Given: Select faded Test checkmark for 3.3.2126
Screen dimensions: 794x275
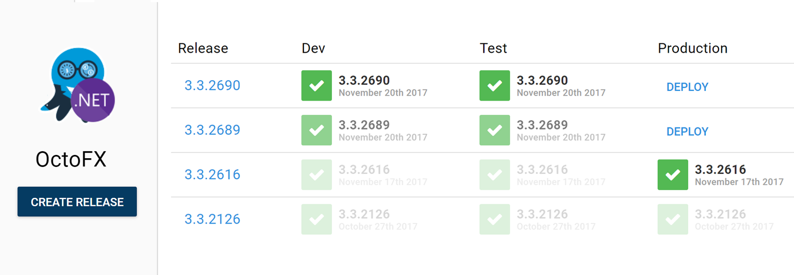Looking at the screenshot, I should (x=494, y=219).
